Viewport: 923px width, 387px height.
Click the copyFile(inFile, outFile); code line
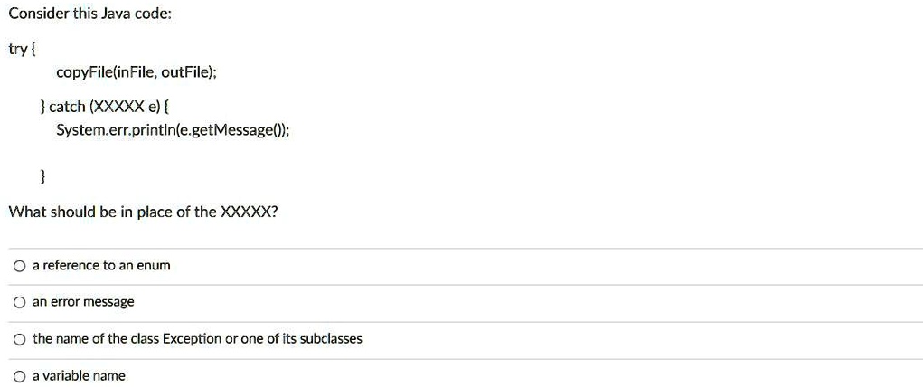pyautogui.click(x=137, y=72)
